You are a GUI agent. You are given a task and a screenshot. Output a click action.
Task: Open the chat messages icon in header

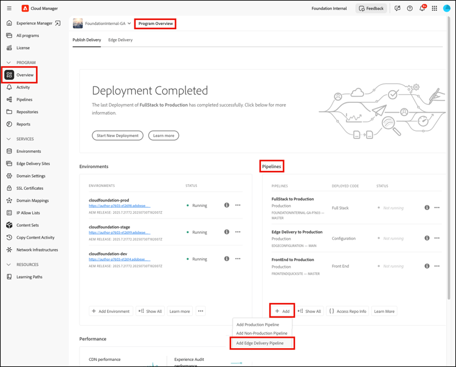(397, 9)
